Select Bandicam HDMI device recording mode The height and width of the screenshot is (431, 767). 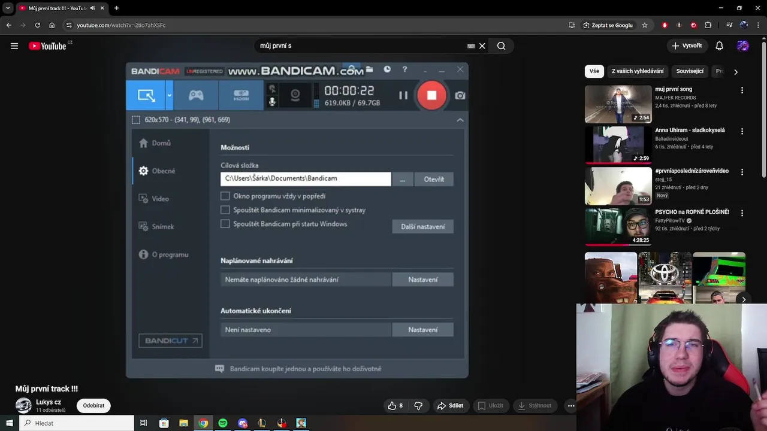click(x=241, y=95)
